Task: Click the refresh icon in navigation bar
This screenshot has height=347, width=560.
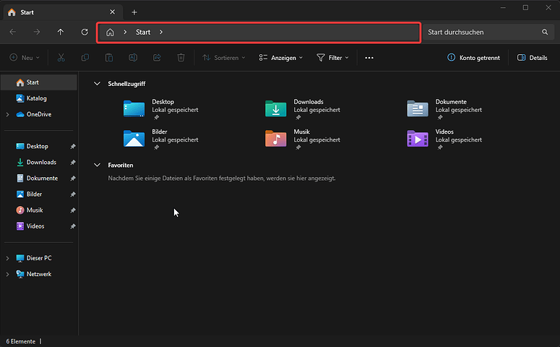Action: 85,33
